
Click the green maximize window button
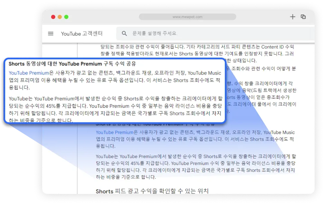tap(66, 17)
